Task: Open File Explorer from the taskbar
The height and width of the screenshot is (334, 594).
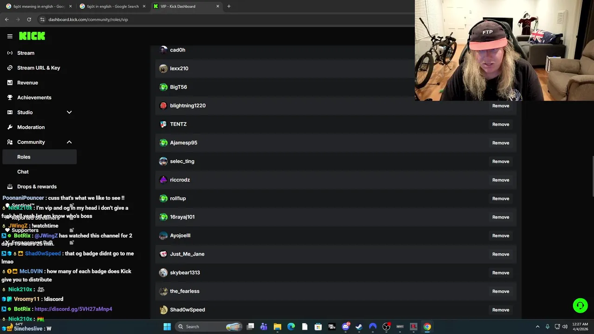Action: coord(278,327)
